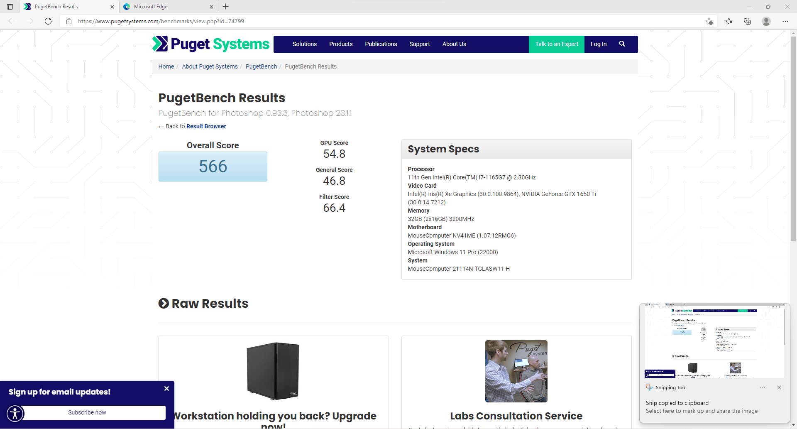Close the email updates signup popup

166,389
